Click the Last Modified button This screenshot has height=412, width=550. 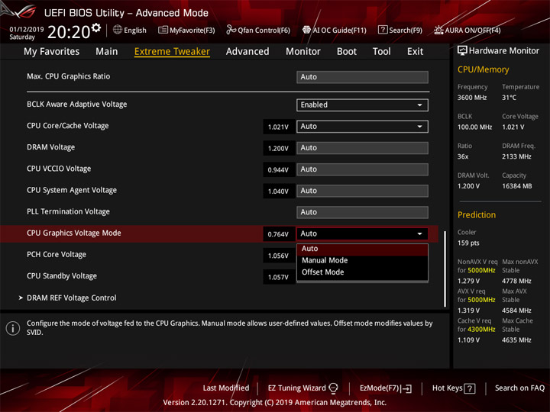226,388
